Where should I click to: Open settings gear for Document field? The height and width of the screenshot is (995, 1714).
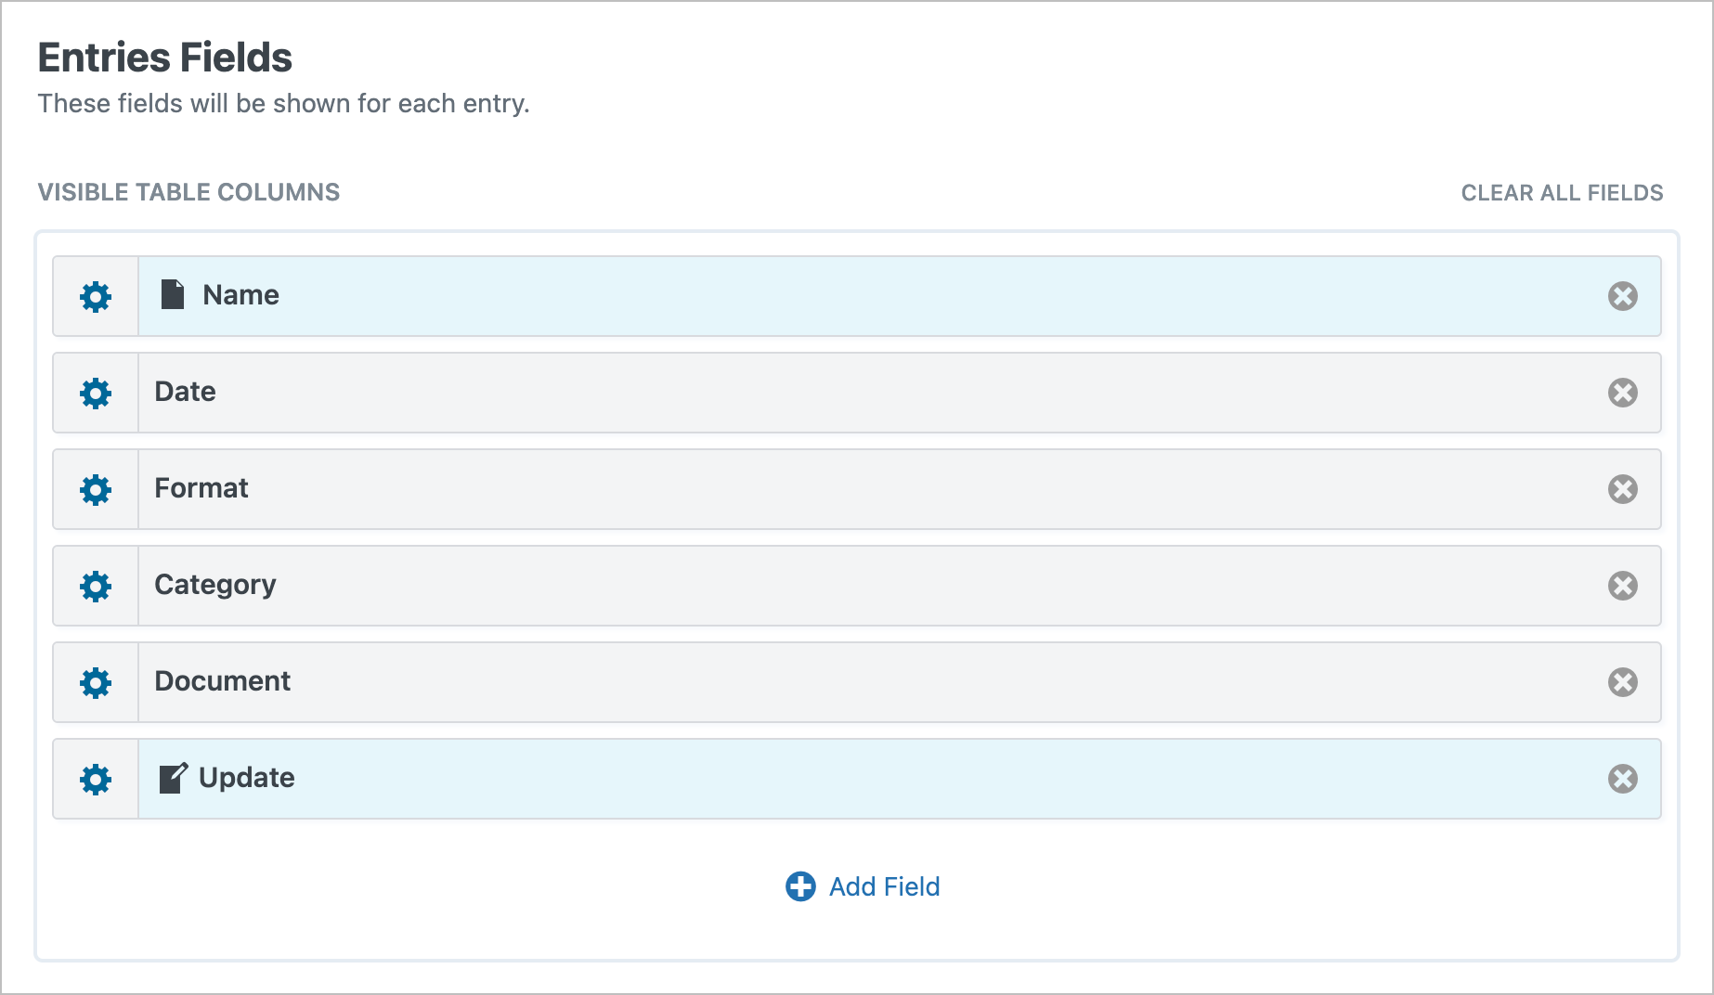pos(96,683)
